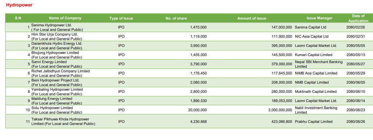Click Solu Hydropower Limited entry
Viewport: 373px width, 140px height.
click(x=52, y=108)
